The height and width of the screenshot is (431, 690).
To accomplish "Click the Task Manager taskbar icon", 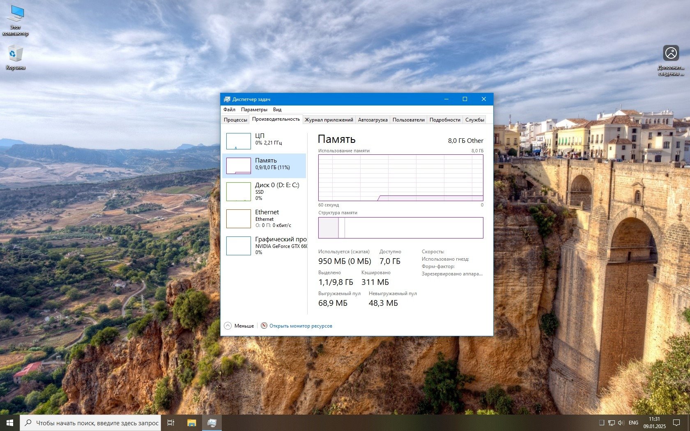I will coord(212,423).
